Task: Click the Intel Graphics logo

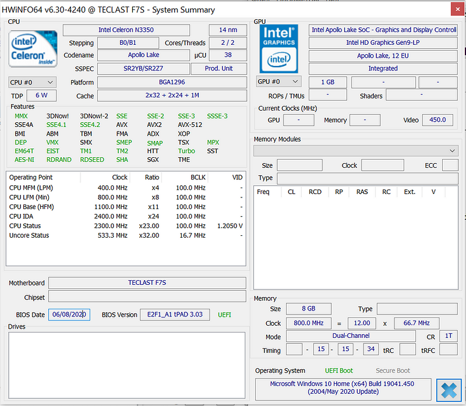Action: click(x=280, y=48)
